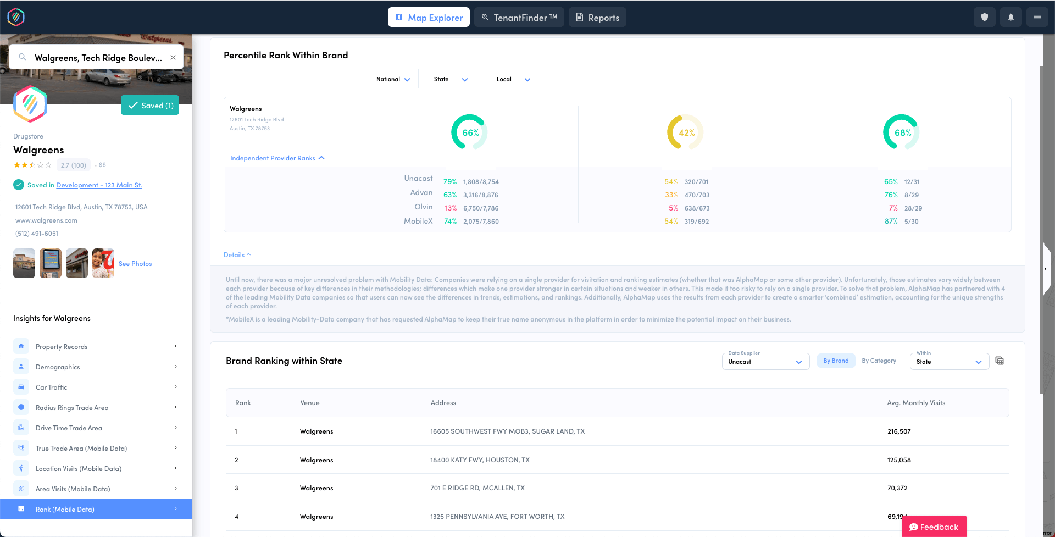The image size is (1055, 537).
Task: Open the Within State dropdown
Action: click(x=949, y=362)
